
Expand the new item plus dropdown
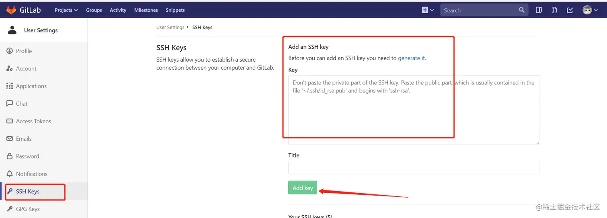(428, 10)
